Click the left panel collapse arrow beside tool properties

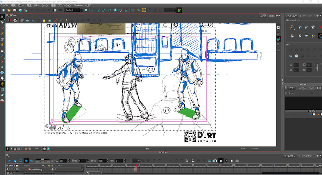coord(282,80)
